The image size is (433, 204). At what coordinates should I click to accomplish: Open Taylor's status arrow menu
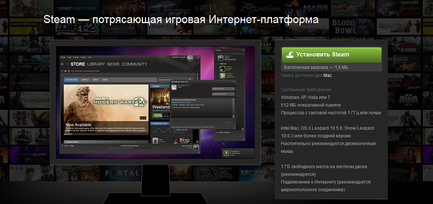230,56
